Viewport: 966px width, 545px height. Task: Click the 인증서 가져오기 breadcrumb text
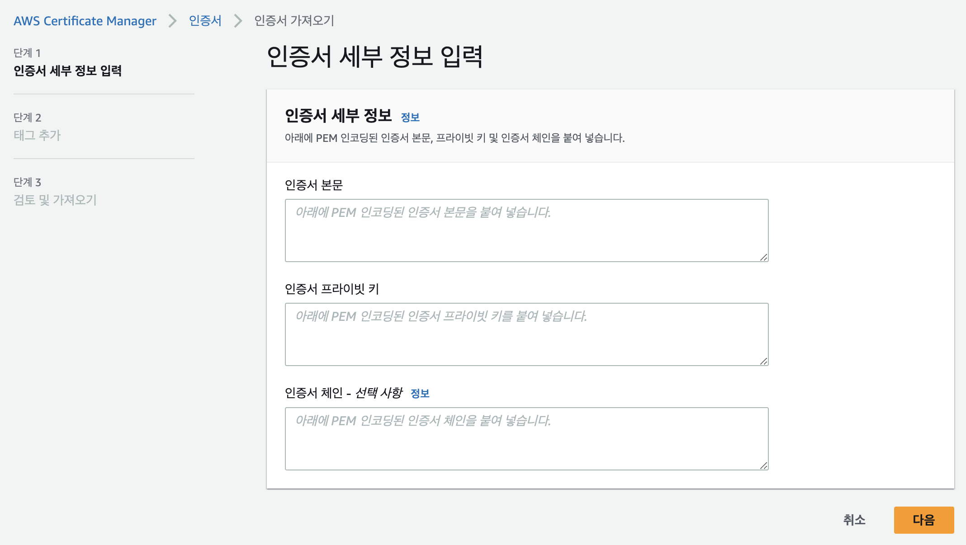pyautogui.click(x=294, y=21)
